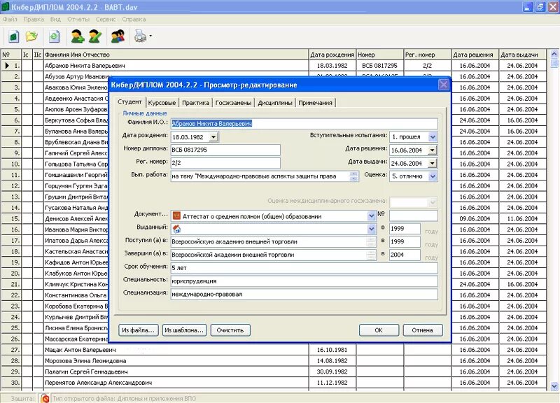The height and width of the screenshot is (403, 560).
Task: Click the new file toolbar icon
Action: [x=13, y=36]
